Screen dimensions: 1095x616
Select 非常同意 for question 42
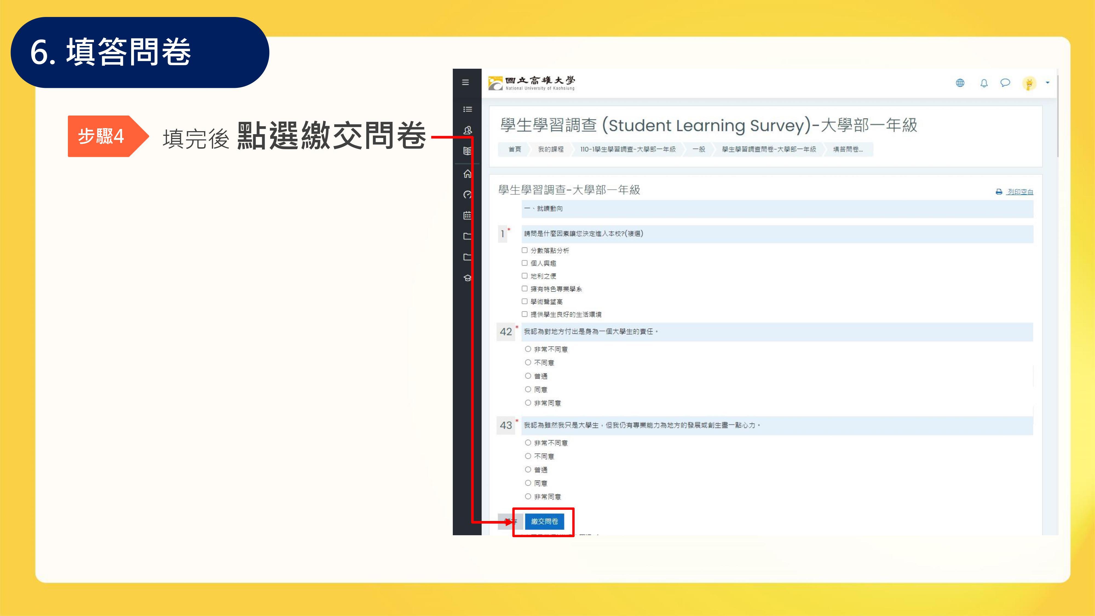[528, 402]
